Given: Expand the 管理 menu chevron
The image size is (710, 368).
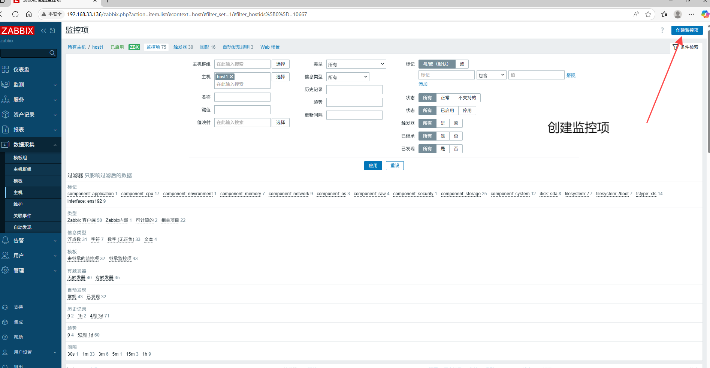Looking at the screenshot, I should point(55,271).
